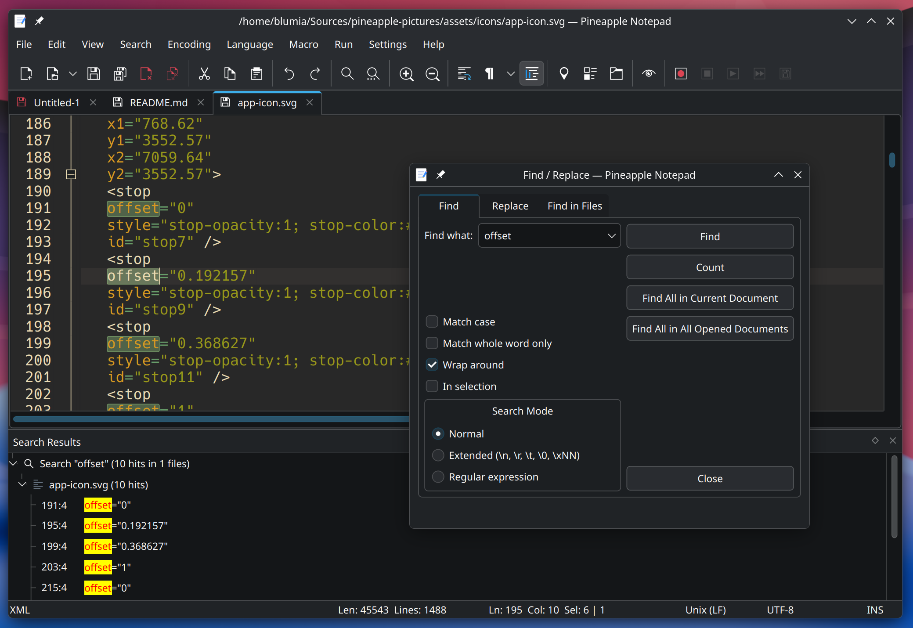This screenshot has height=628, width=913.
Task: Enable the In selection checkbox
Action: (x=432, y=386)
